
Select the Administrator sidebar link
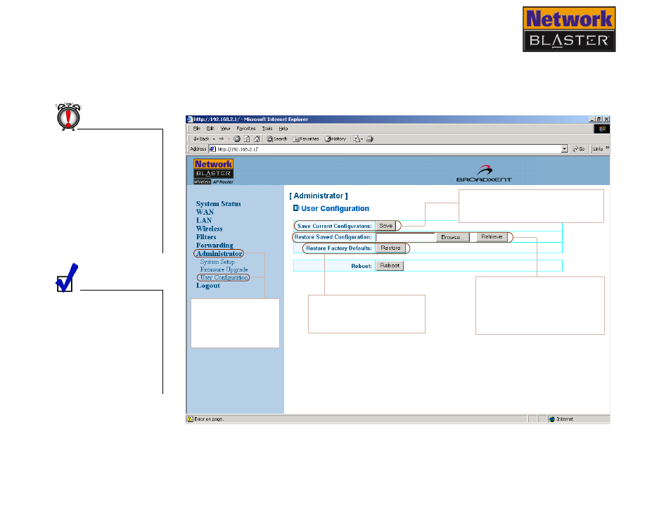coord(219,253)
